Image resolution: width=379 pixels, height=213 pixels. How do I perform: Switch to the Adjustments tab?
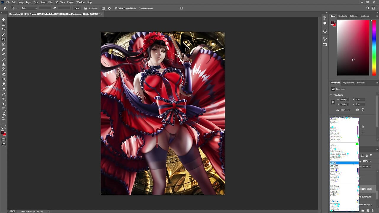pyautogui.click(x=348, y=83)
